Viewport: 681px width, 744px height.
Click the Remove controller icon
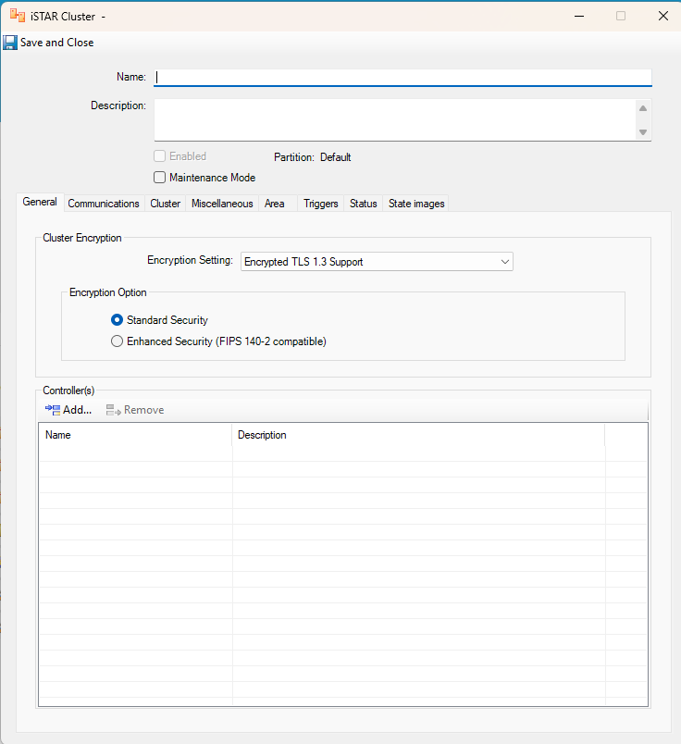[x=114, y=410]
